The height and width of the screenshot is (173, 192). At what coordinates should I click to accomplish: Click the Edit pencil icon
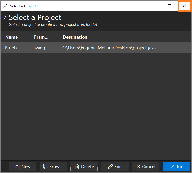[x=110, y=167]
